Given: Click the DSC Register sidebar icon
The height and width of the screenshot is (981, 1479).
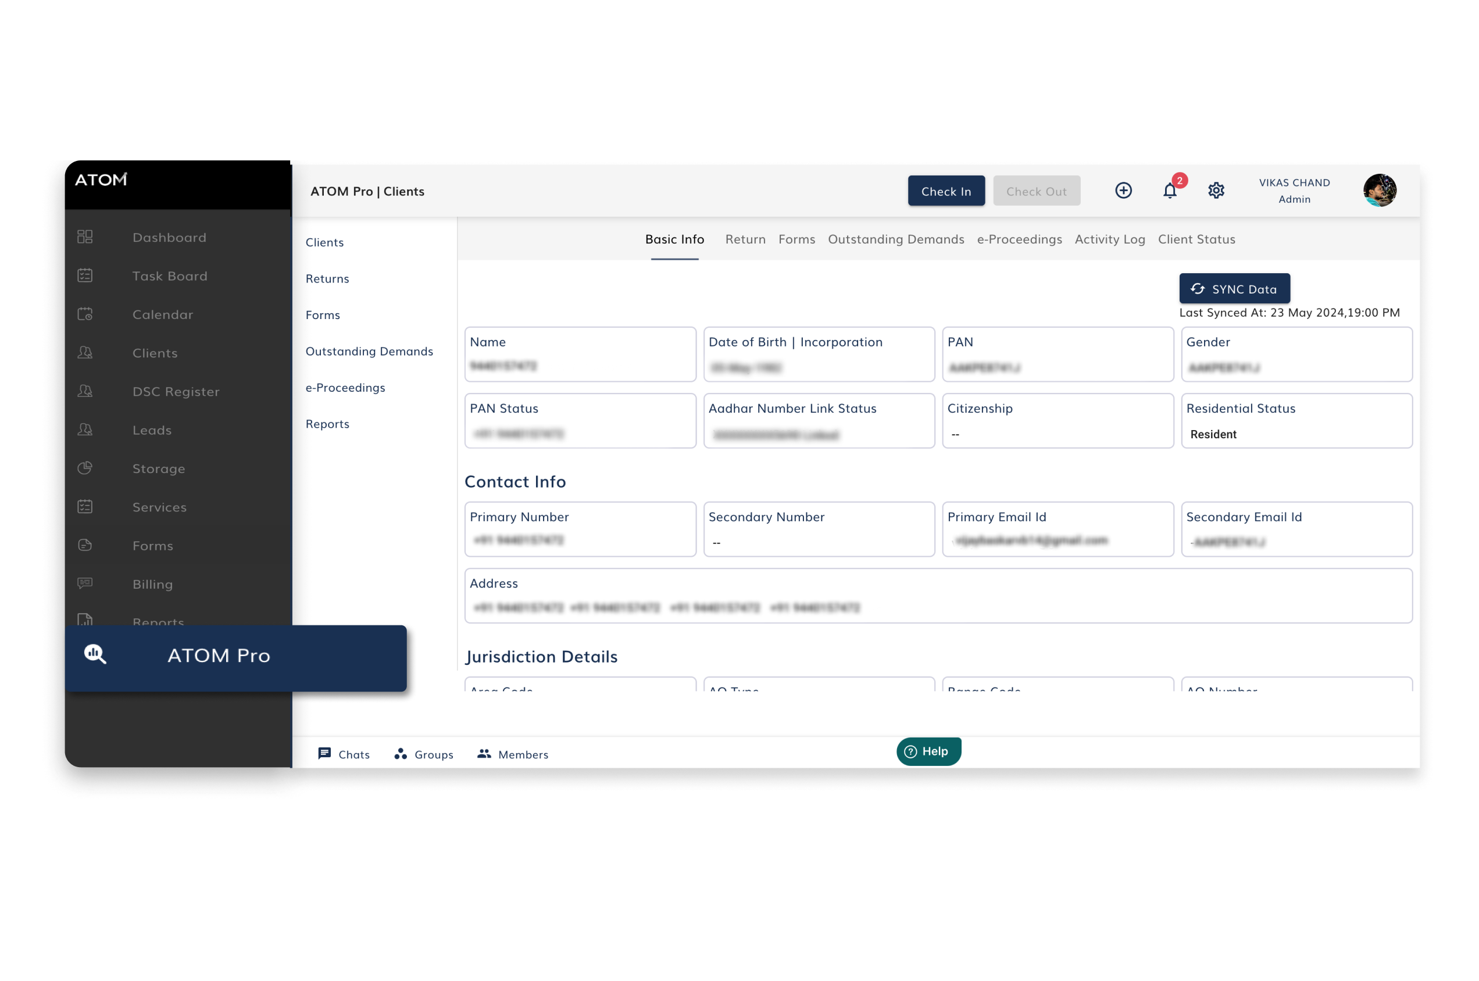Looking at the screenshot, I should coord(85,391).
